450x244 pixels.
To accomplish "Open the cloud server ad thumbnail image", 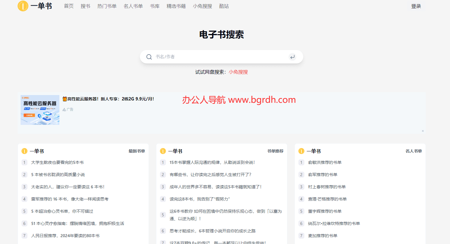I will pyautogui.click(x=40, y=110).
